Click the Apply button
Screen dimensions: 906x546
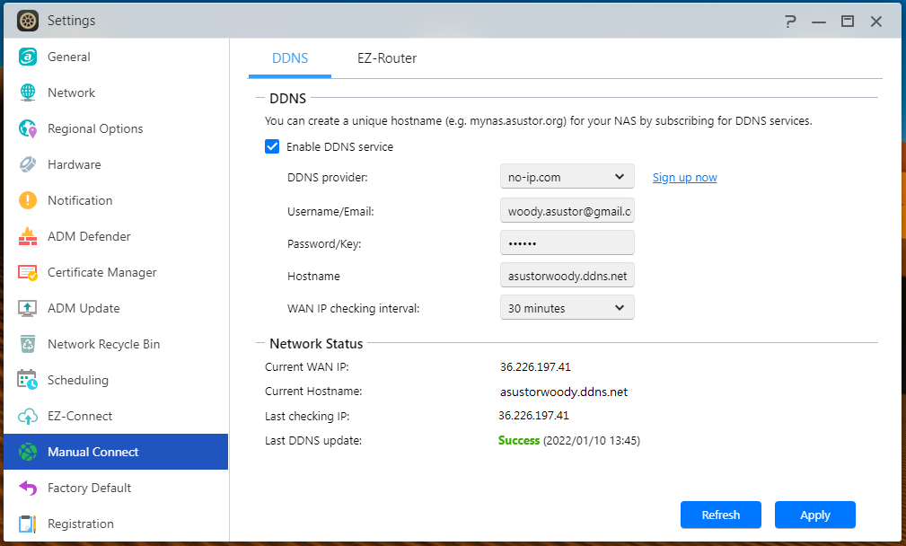814,515
